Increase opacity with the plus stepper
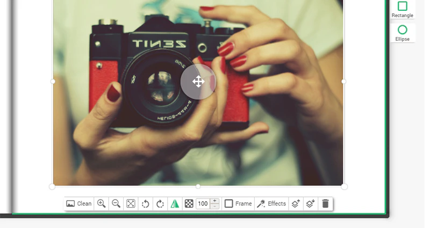Image resolution: width=430 pixels, height=228 pixels. (214, 201)
